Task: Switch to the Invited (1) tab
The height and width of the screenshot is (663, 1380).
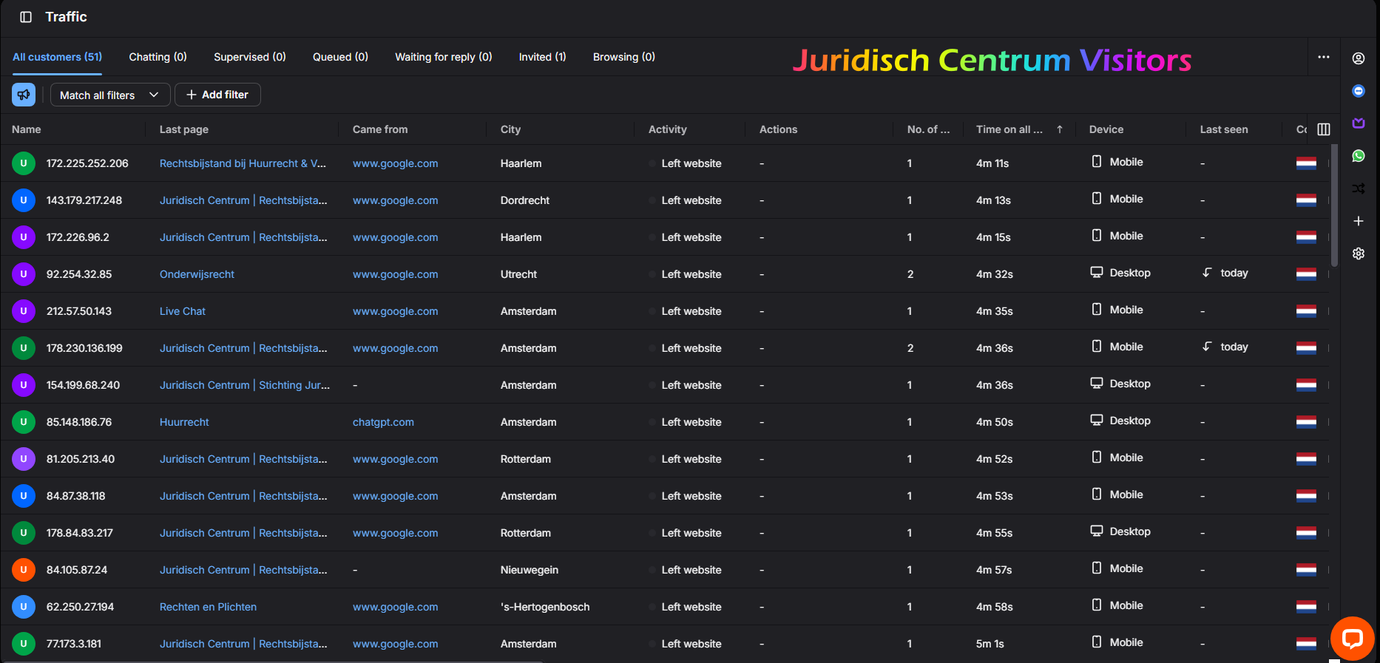Action: [542, 57]
